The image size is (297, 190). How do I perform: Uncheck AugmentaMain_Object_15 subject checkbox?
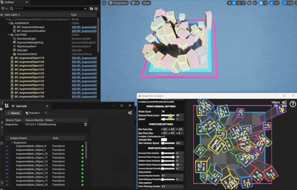(x=7, y=173)
